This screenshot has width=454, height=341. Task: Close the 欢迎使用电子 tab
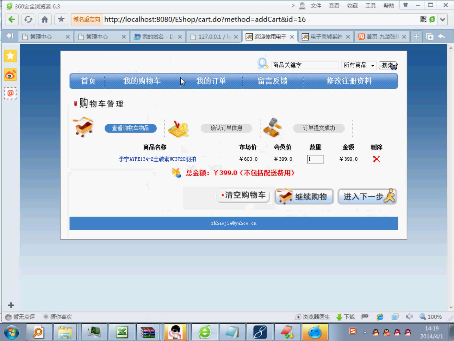292,37
